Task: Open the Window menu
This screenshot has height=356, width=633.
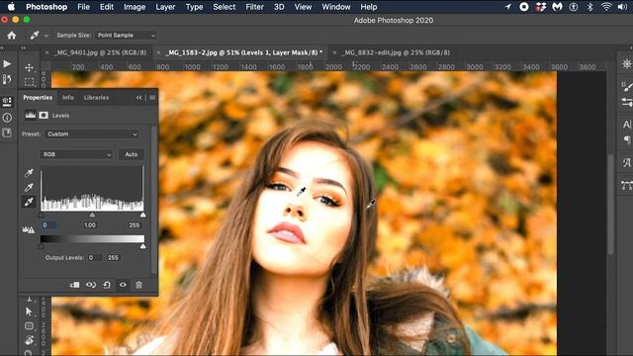Action: click(336, 7)
